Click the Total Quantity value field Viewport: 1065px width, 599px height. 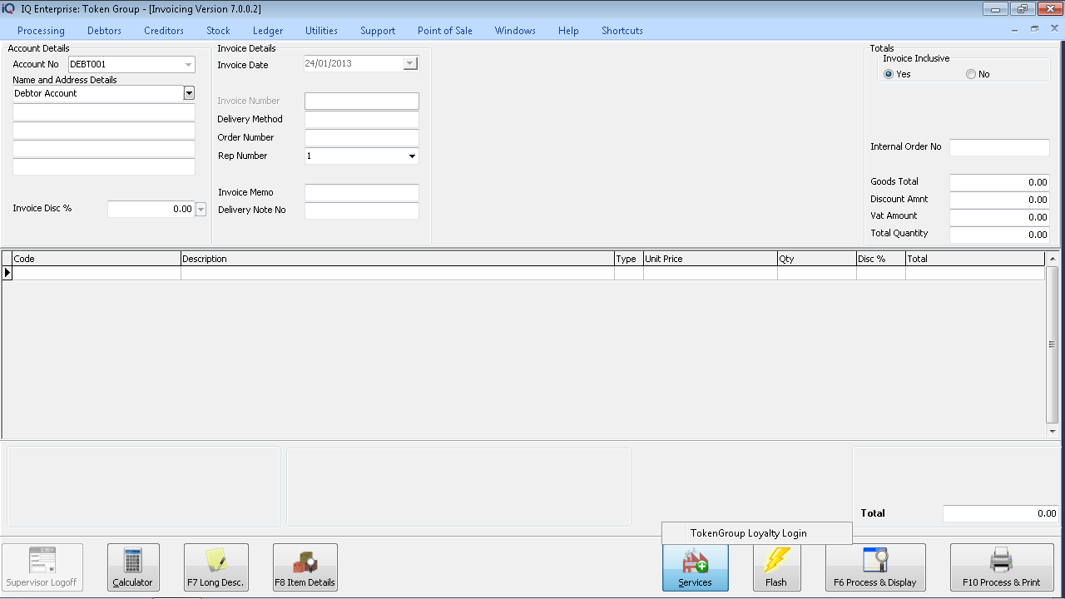(999, 235)
